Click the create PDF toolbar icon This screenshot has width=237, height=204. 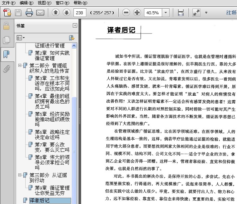(x=7, y=13)
